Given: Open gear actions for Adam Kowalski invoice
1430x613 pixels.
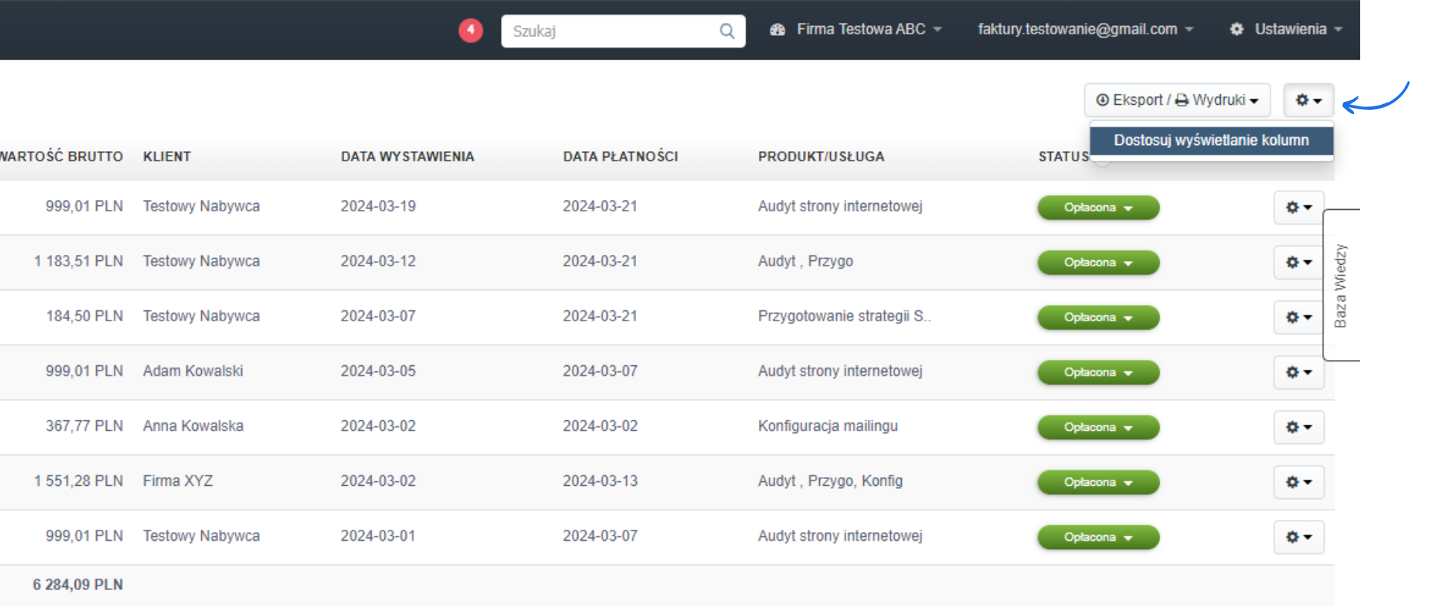Looking at the screenshot, I should click(1298, 373).
